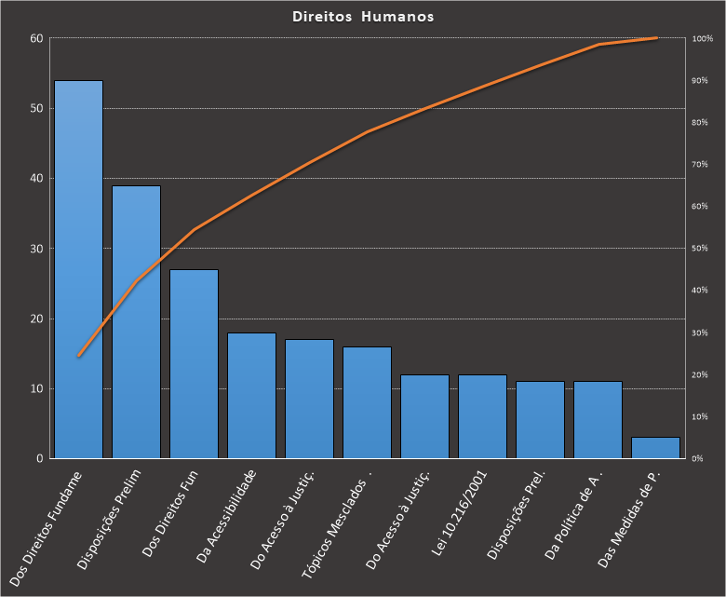726x597 pixels.
Task: Click the shortest bar Das Medidas de P.
Action: pyautogui.click(x=655, y=448)
